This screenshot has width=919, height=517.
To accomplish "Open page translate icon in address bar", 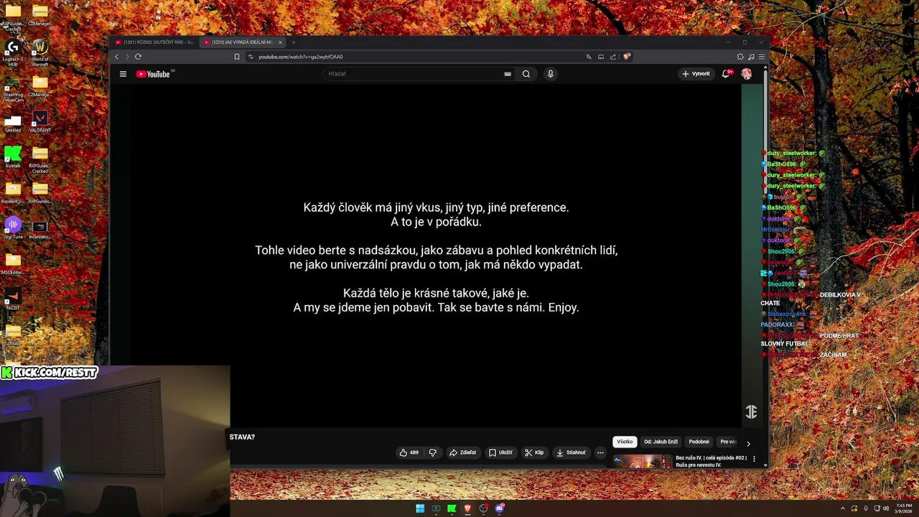I will tap(589, 57).
